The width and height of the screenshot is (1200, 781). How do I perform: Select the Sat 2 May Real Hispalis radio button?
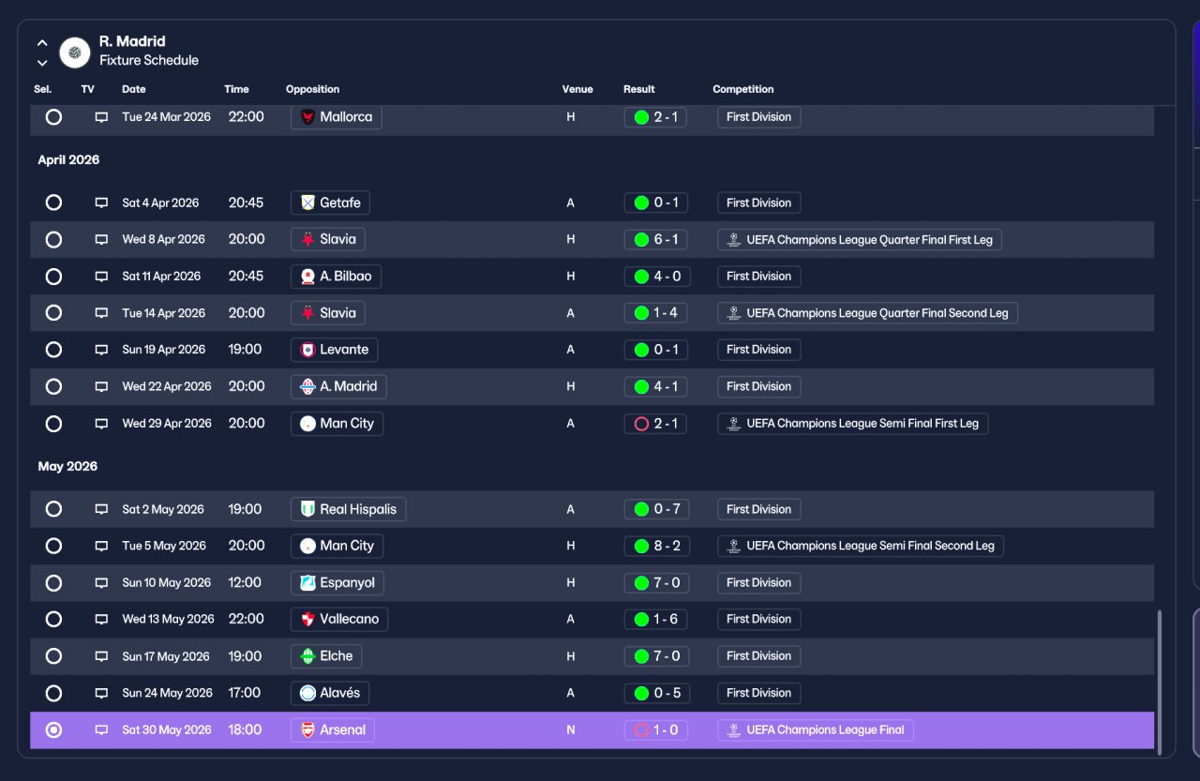[53, 509]
